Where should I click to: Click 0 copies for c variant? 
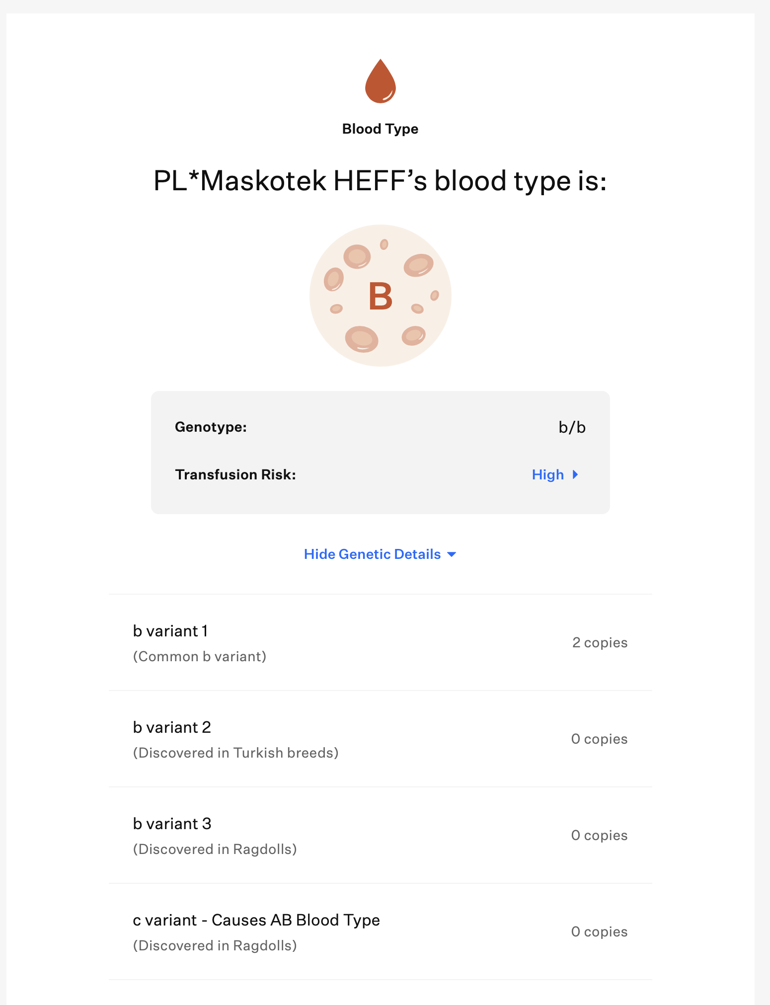[x=599, y=931]
